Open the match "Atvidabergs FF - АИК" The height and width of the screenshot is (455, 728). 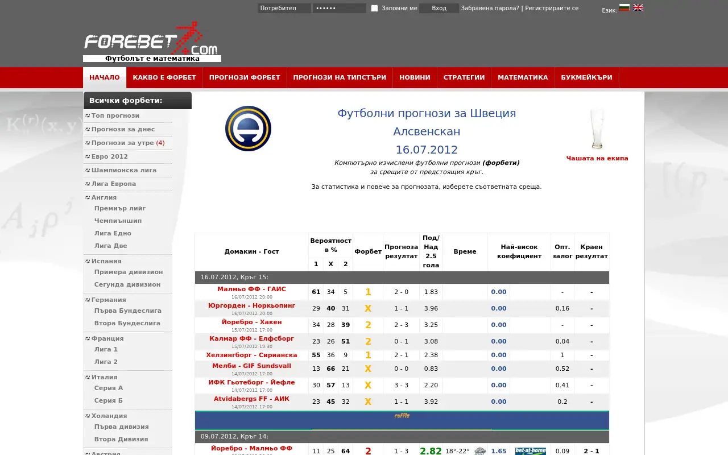pyautogui.click(x=251, y=399)
